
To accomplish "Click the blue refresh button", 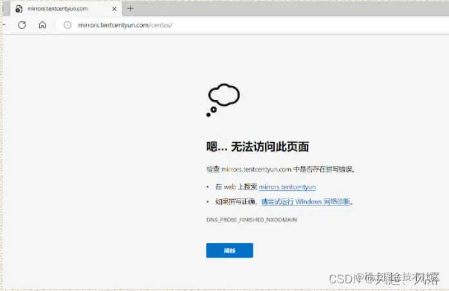I will pos(230,251).
